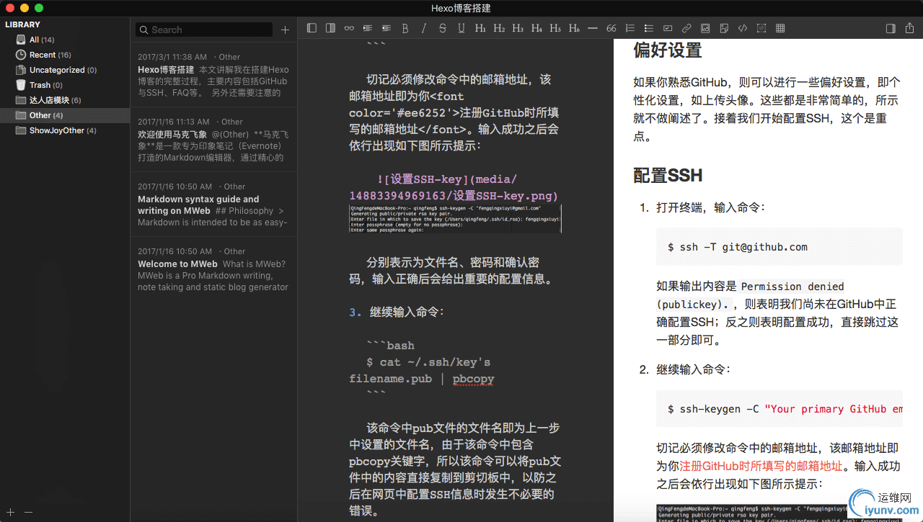
Task: Insert an image with picture icon
Action: coord(705,28)
